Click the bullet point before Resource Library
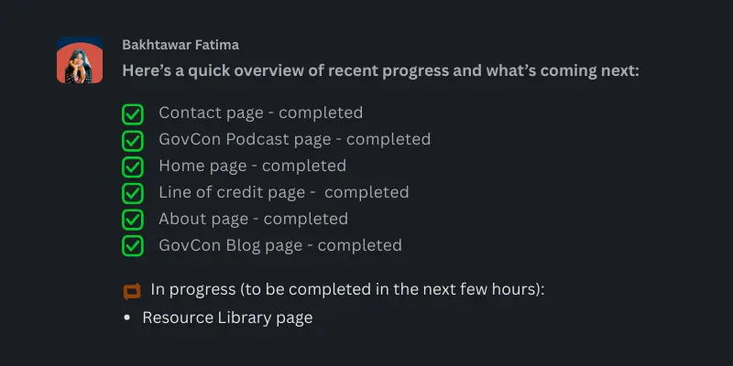Screen dimensions: 733x366 coord(127,318)
